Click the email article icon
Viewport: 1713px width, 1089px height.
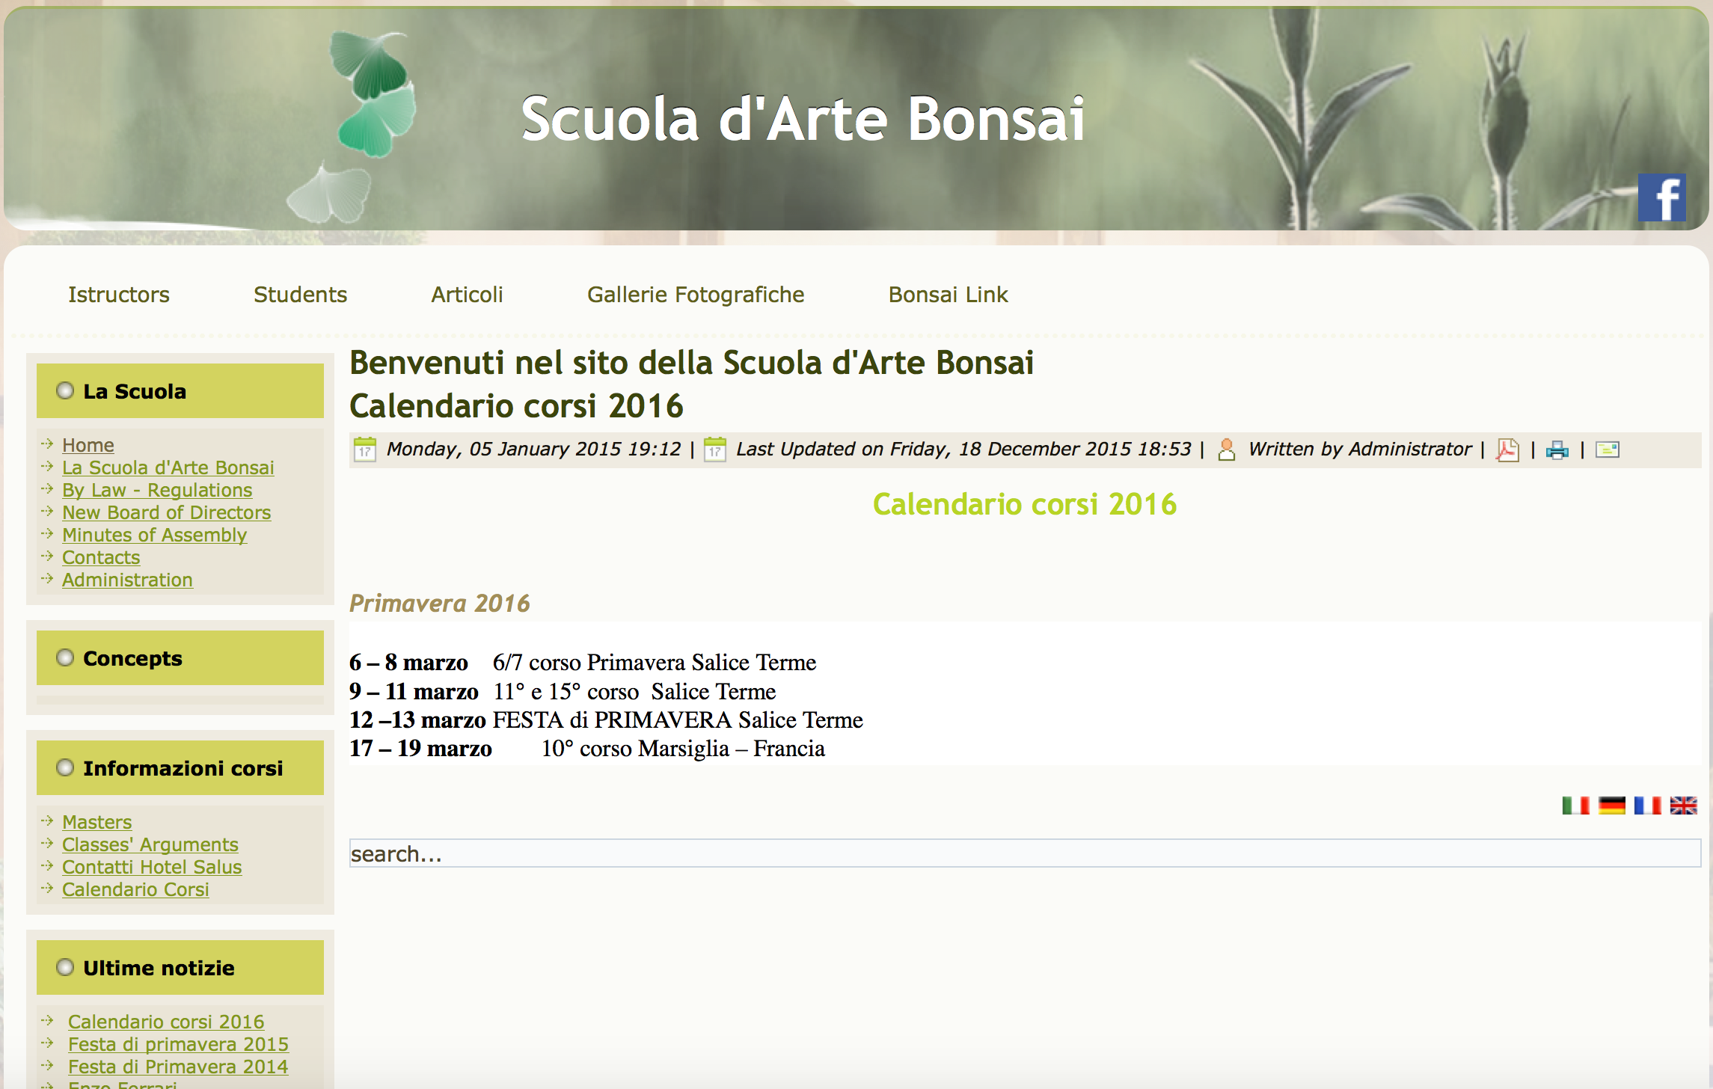tap(1607, 450)
